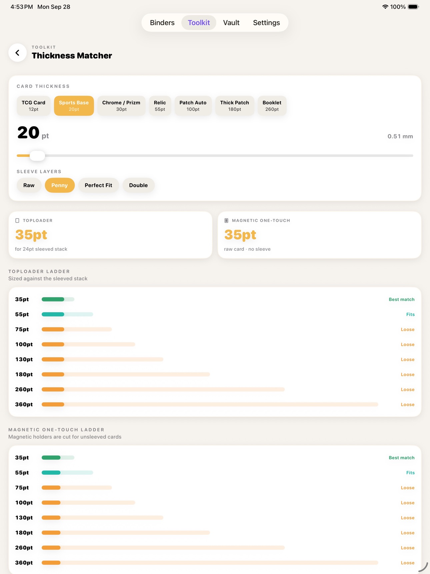430x574 pixels.
Task: Select toploader ladder 55pt Fits row
Action: [215, 314]
